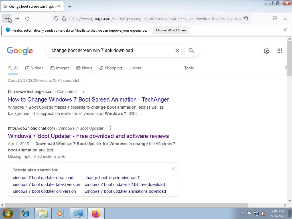Open options dots next to download.cnet.com result
This screenshot has width=292, height=219.
click(111, 128)
